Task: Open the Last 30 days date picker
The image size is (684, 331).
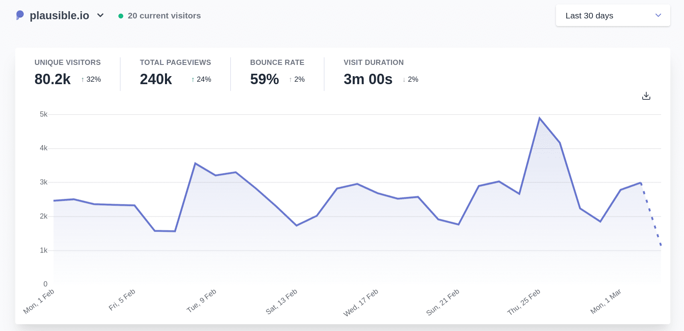Action: (x=613, y=16)
